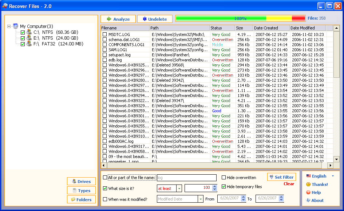The height and width of the screenshot is (211, 344).
Task: Uncheck Hide temporary files
Action: pyautogui.click(x=224, y=186)
